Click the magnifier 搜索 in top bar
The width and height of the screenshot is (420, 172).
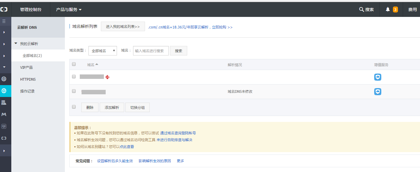pos(366,9)
